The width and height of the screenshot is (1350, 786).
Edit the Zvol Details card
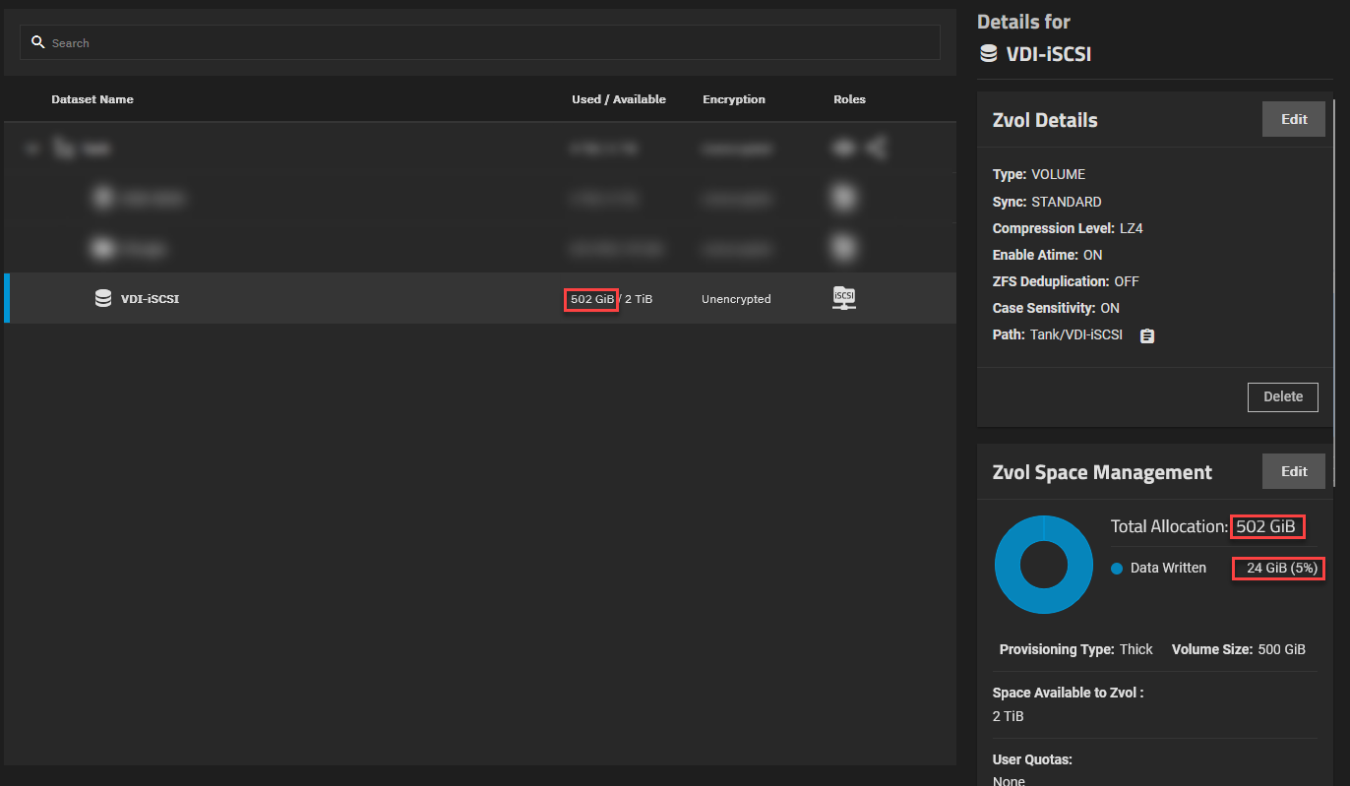click(x=1294, y=119)
